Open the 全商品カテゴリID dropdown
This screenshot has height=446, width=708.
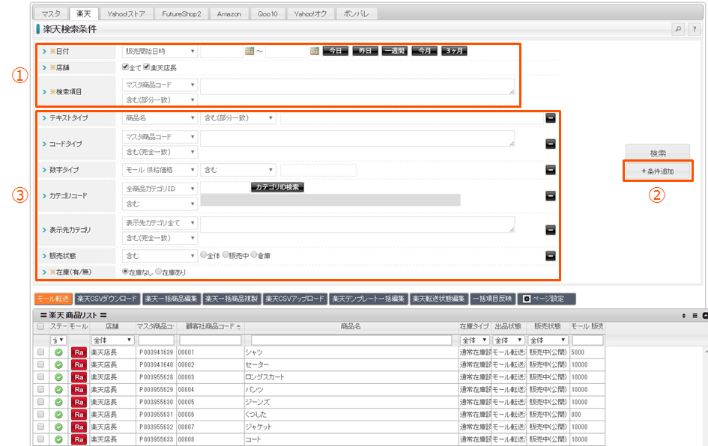pos(160,189)
